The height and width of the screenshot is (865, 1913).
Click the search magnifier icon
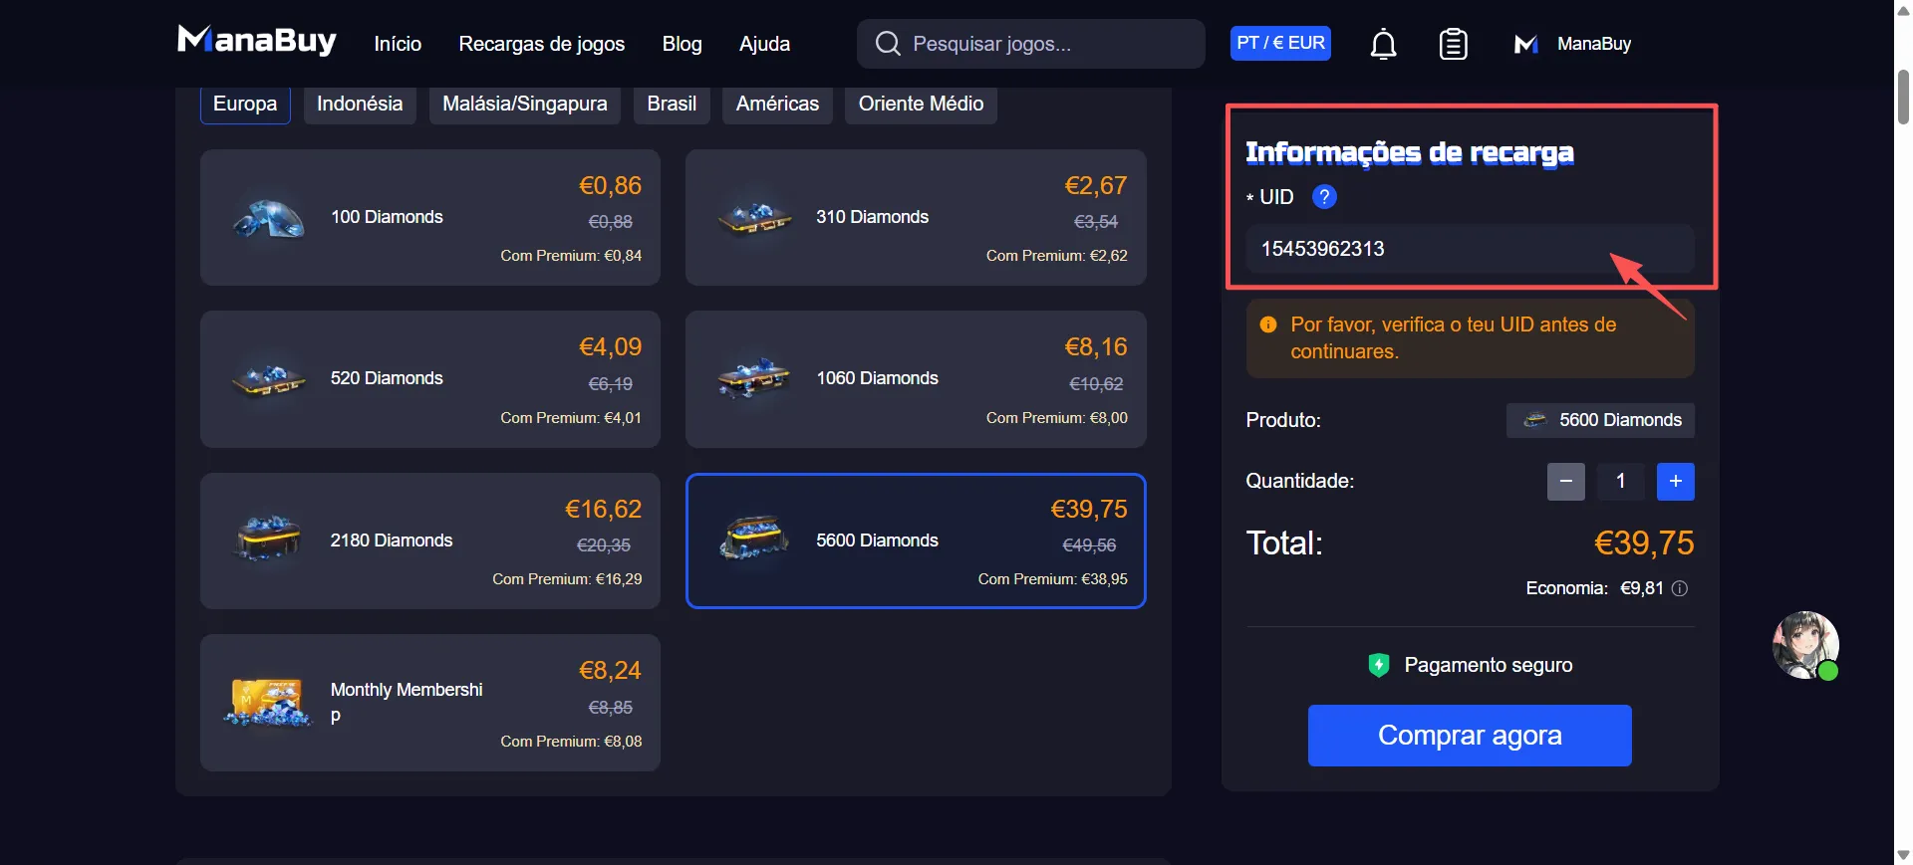(887, 44)
